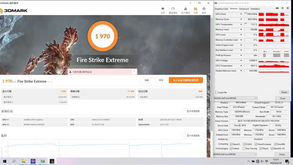Screen dimensions: 293x165
Task: Open the Windows Start menu
Action: tap(4, 161)
